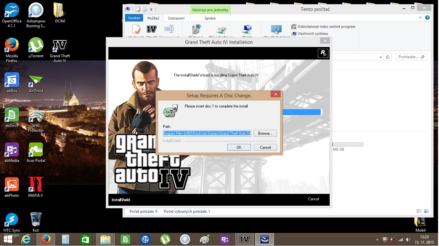Close the Grand Theft Auto IV Installation window

coord(325,41)
